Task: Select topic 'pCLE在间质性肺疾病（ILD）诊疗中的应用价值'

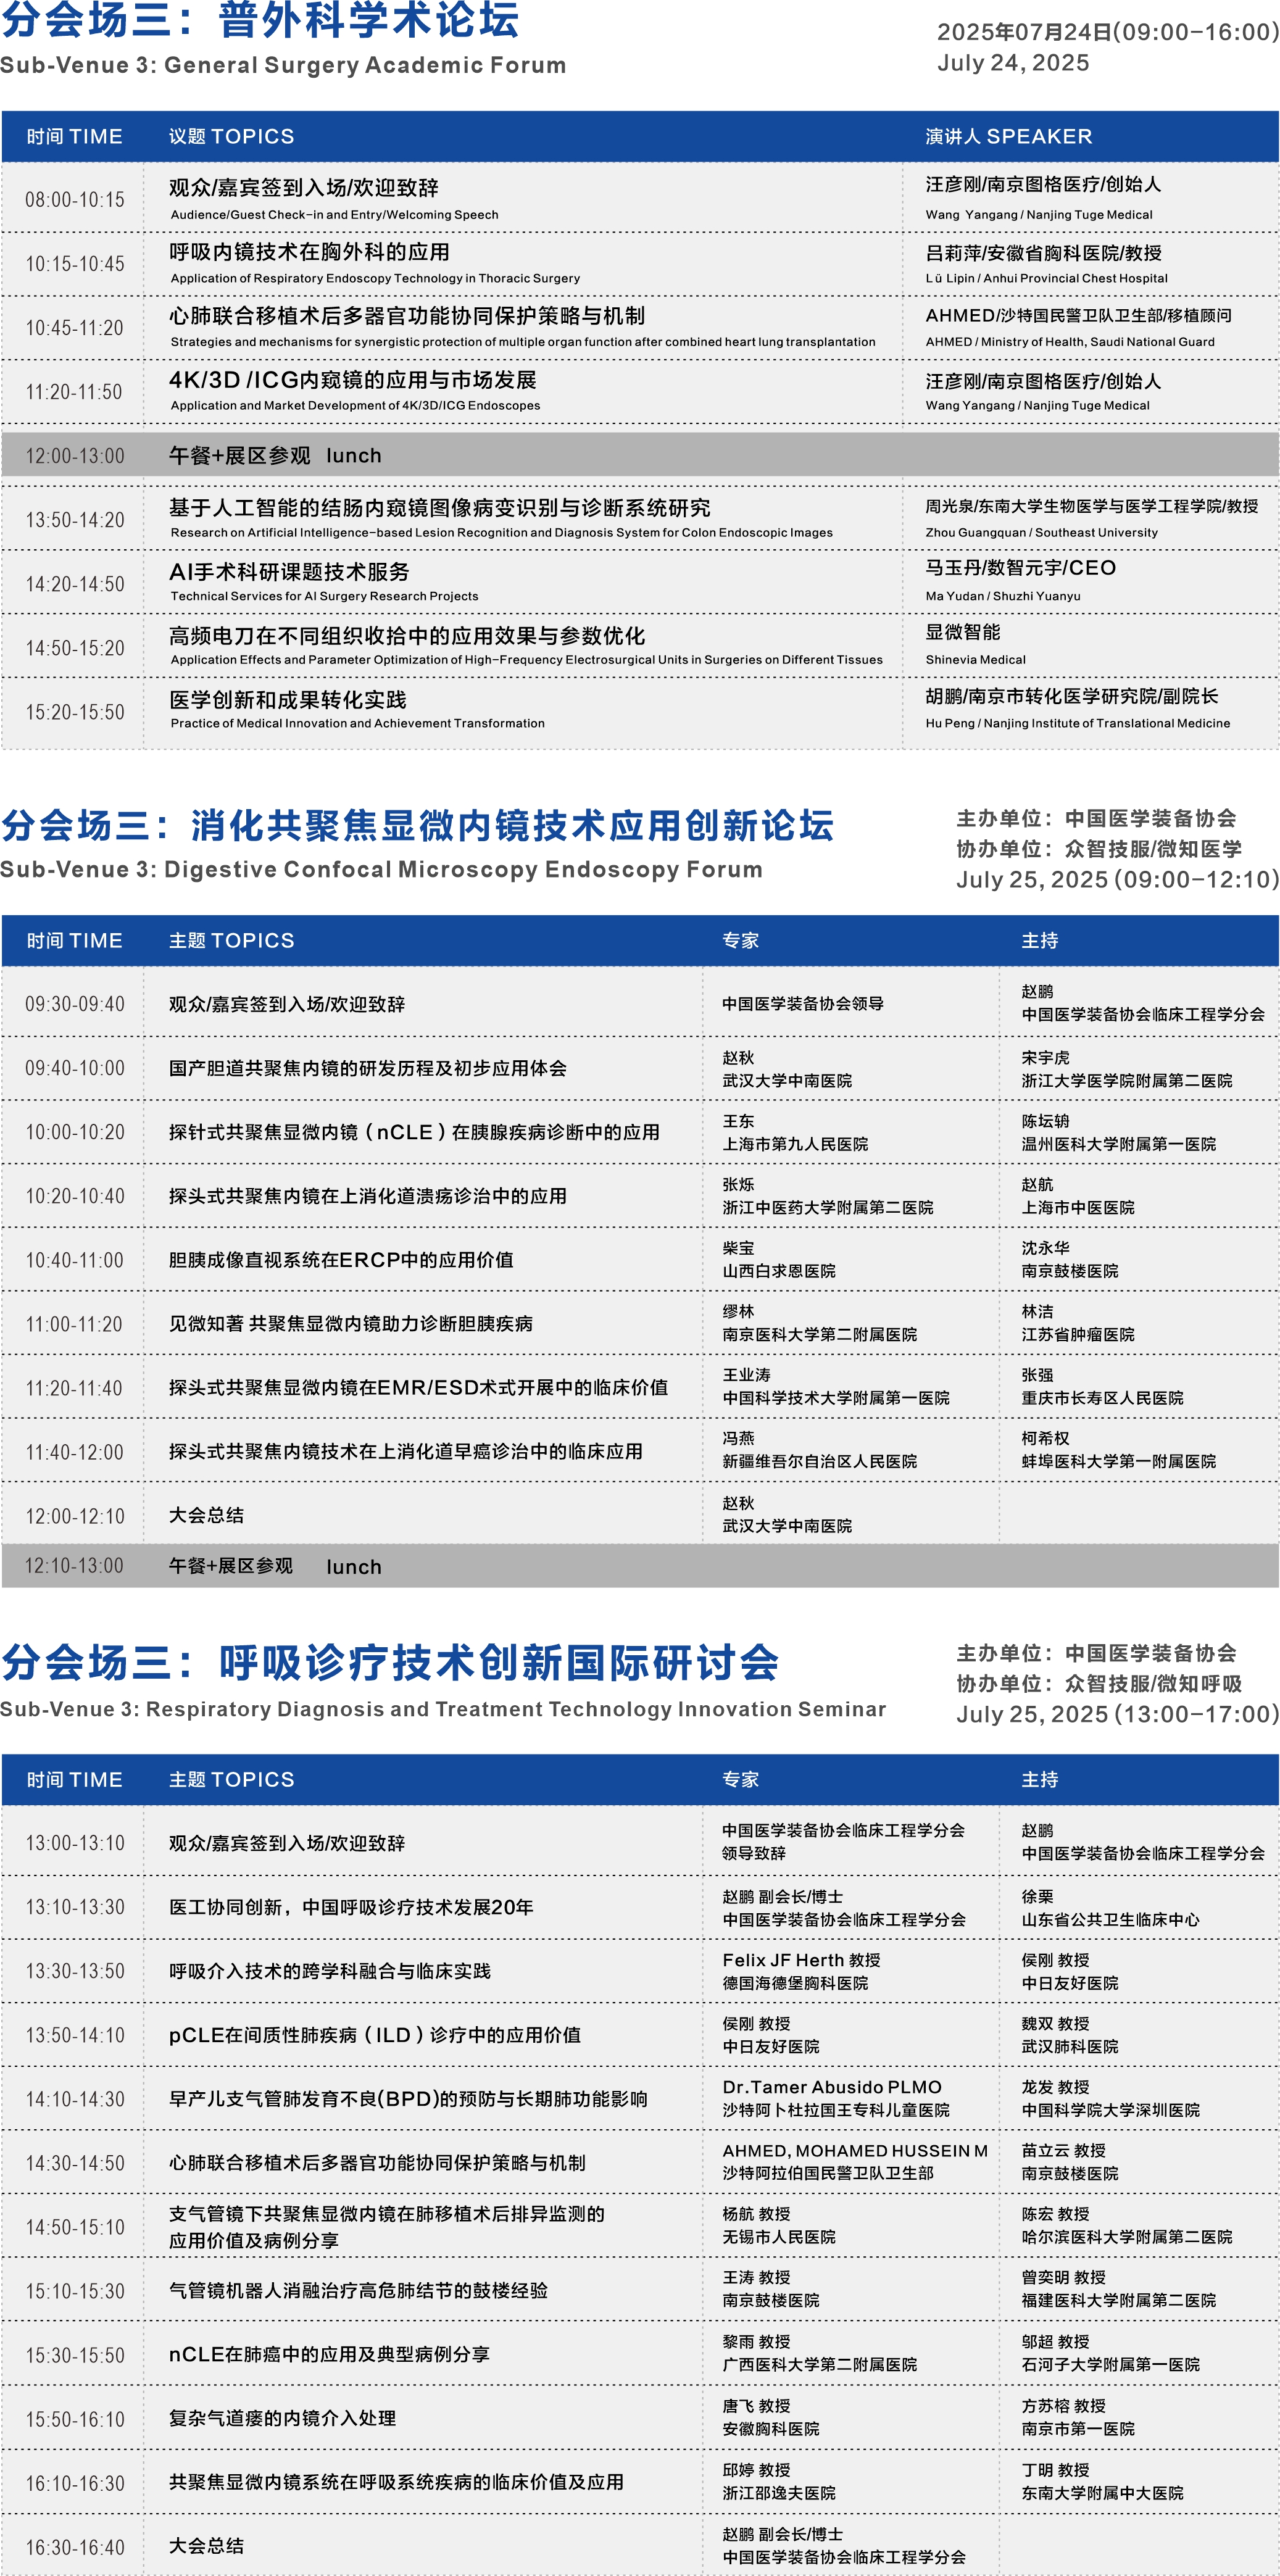Action: coord(375,2035)
